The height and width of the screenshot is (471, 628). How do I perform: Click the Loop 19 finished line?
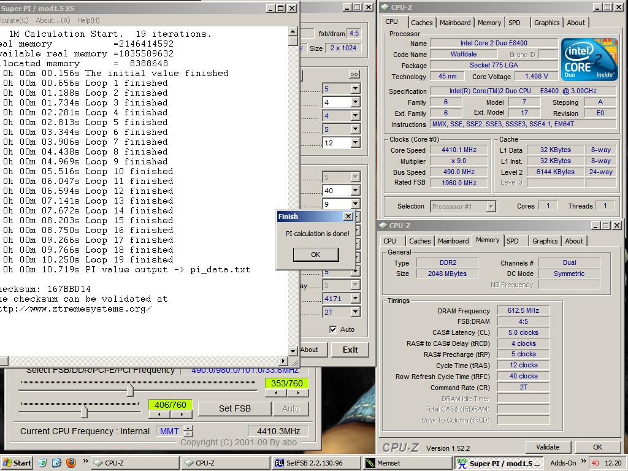[x=87, y=259]
